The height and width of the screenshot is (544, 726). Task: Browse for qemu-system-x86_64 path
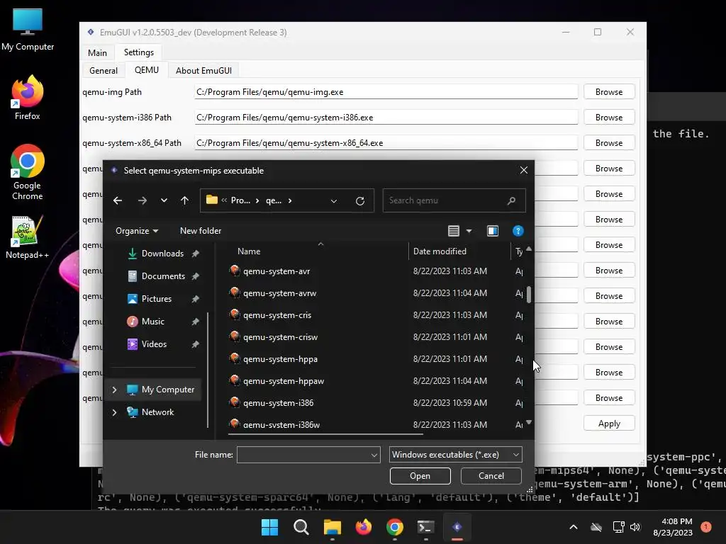coord(609,143)
